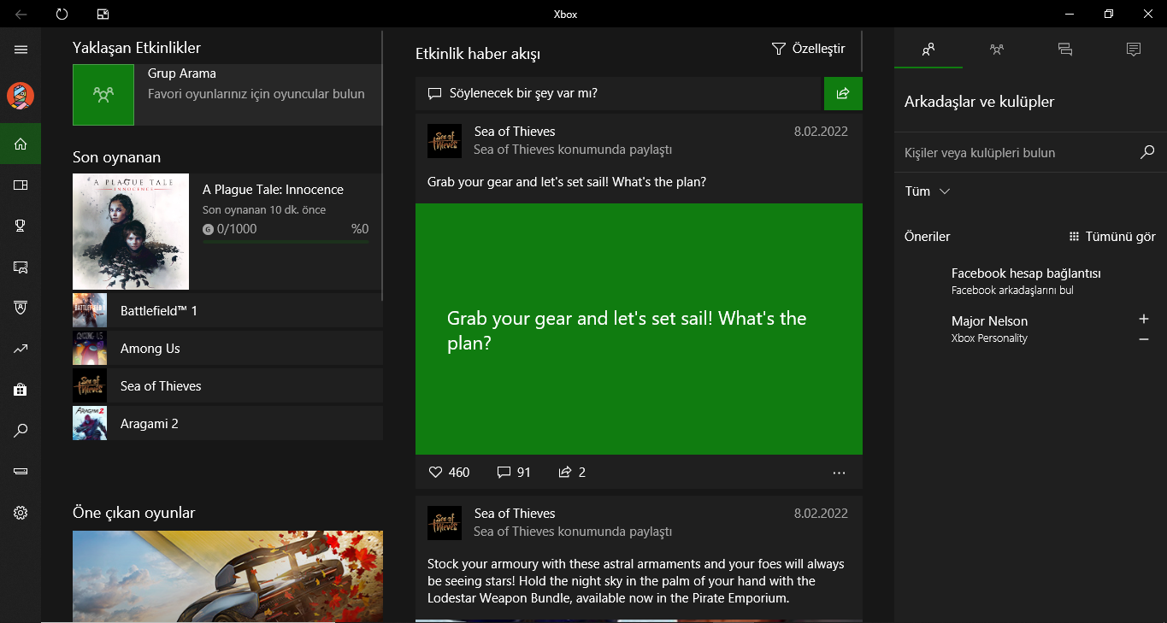Click the back arrow in the title bar
The height and width of the screenshot is (623, 1167).
coord(21,14)
